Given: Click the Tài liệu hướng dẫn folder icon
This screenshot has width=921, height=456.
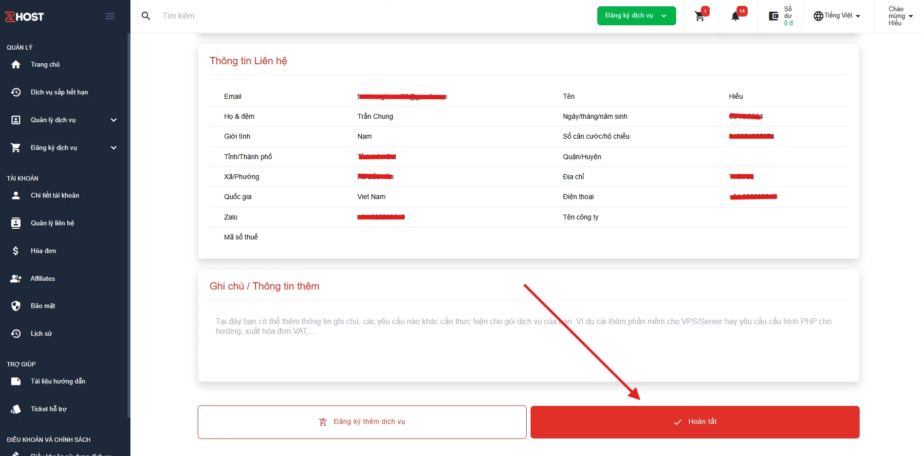Looking at the screenshot, I should [16, 381].
